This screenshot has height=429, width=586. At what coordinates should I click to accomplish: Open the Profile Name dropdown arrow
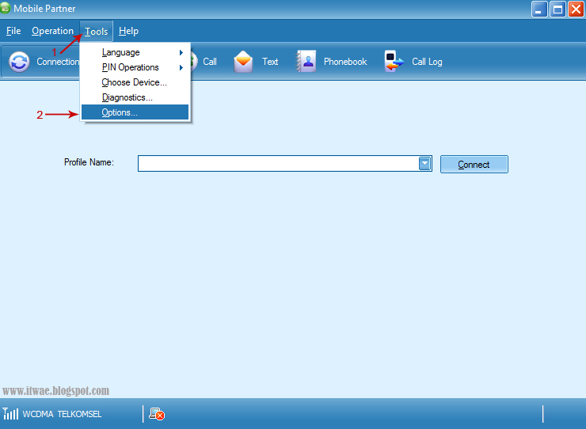[x=425, y=164]
